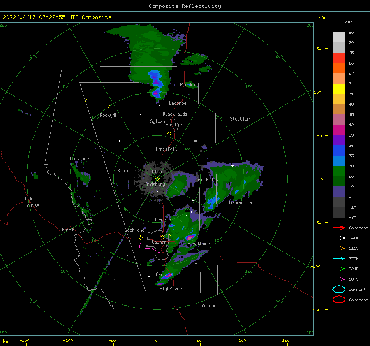Click the ThreeHills label
Viewport: 370px width, 346px height.
(x=206, y=180)
